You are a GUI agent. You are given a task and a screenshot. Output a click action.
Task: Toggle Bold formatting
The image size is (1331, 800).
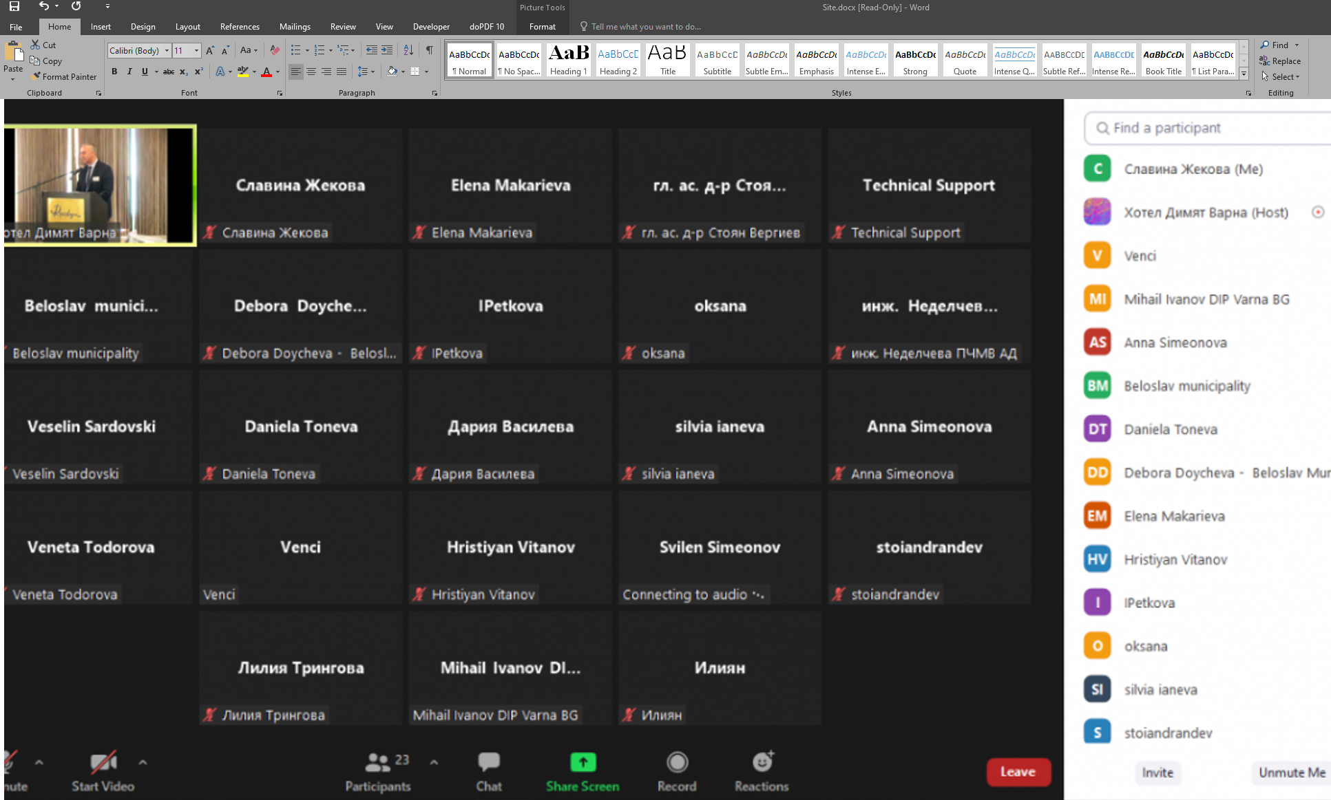[x=114, y=72]
